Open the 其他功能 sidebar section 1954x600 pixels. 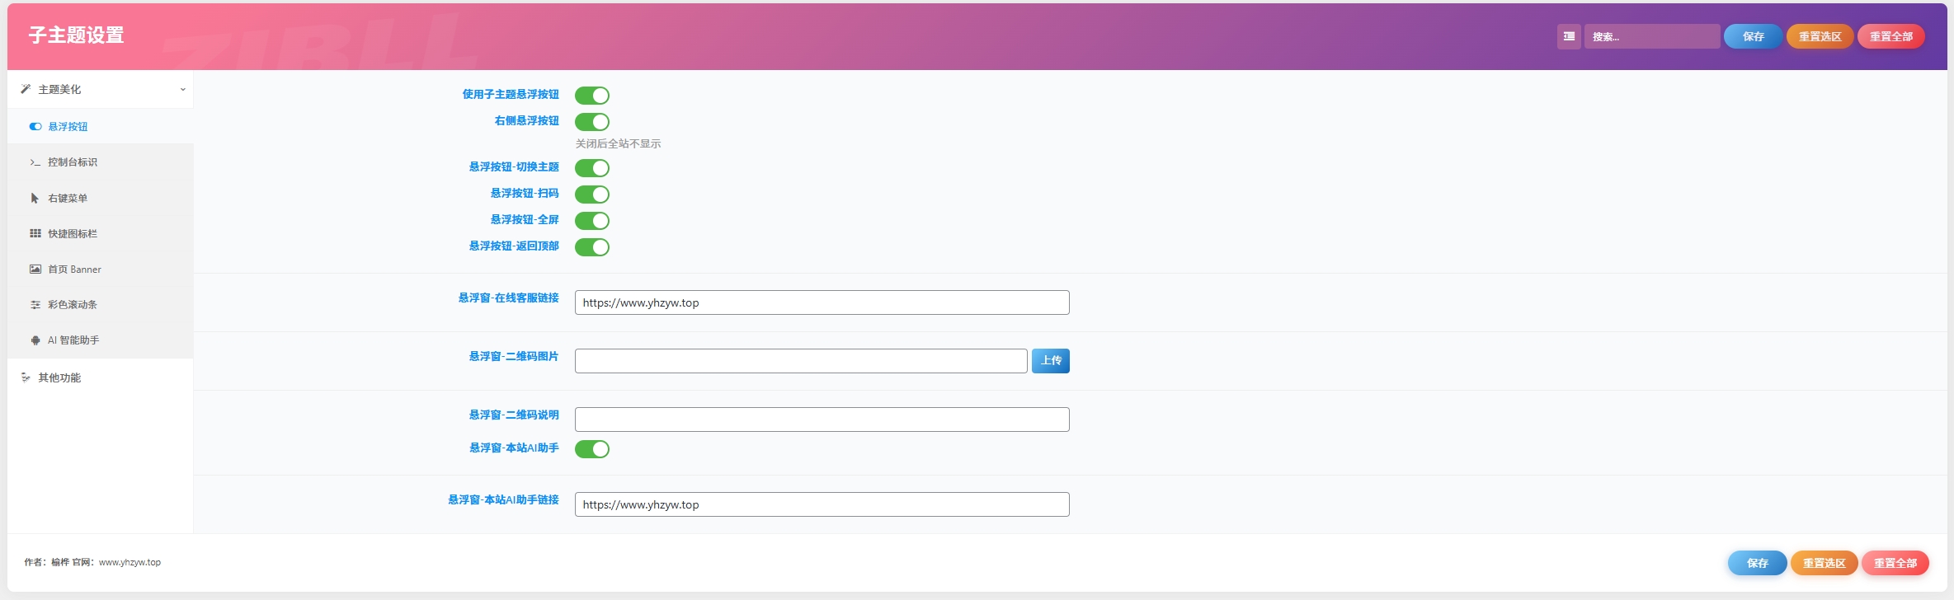click(59, 377)
